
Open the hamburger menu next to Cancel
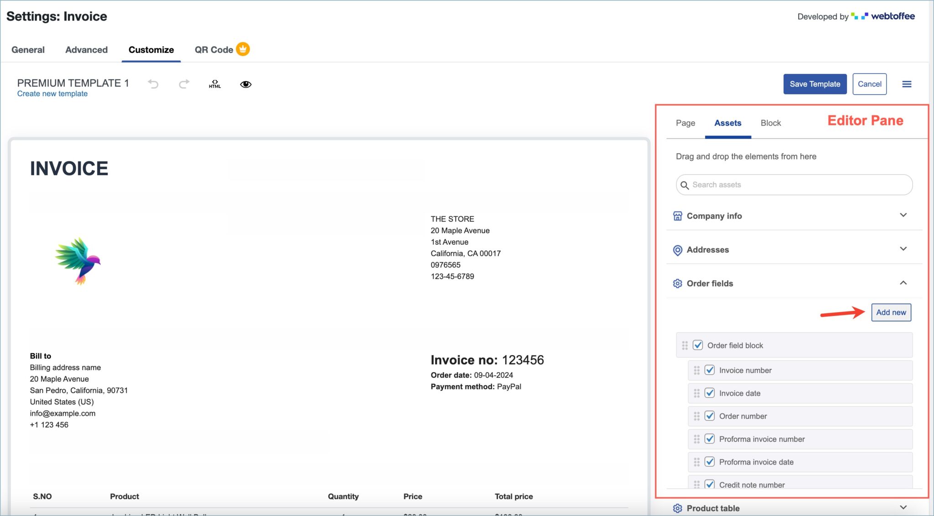click(907, 84)
